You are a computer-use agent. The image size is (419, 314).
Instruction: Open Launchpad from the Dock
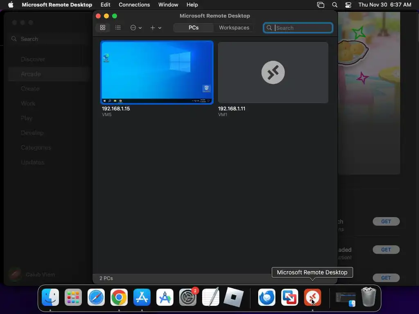73,297
